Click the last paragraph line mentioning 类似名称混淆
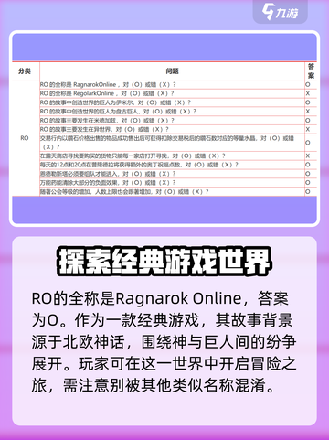The image size is (329, 440). pyautogui.click(x=153, y=386)
